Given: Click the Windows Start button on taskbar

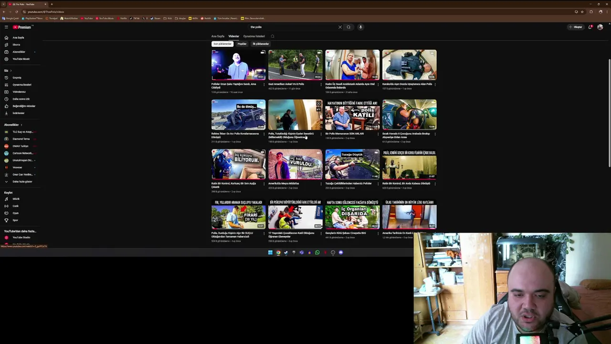Looking at the screenshot, I should 270,253.
